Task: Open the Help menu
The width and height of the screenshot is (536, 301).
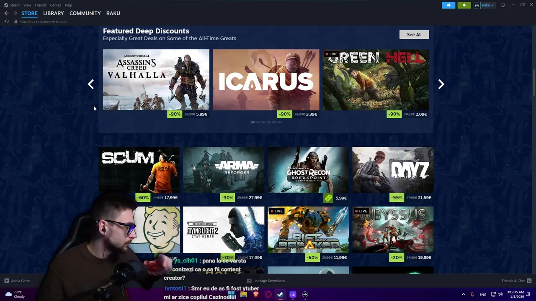Action: click(x=68, y=5)
